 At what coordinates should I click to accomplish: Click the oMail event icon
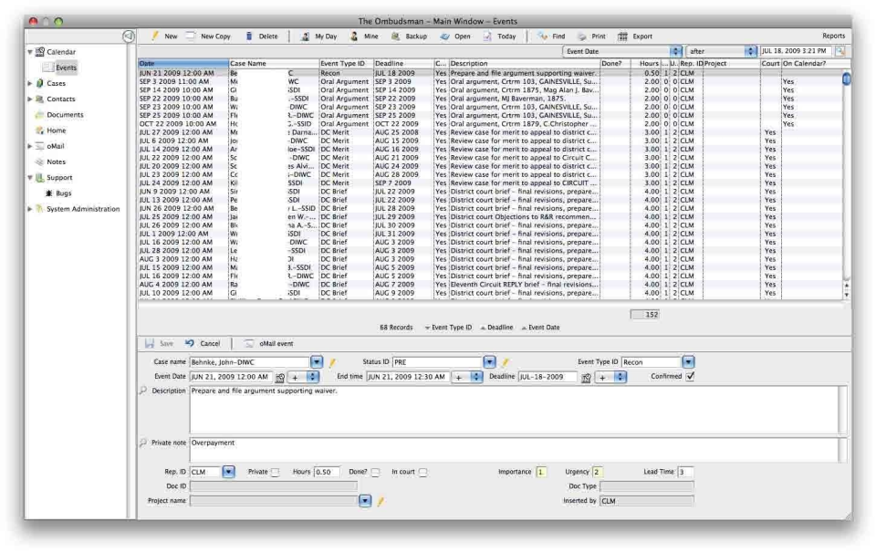[x=248, y=343]
